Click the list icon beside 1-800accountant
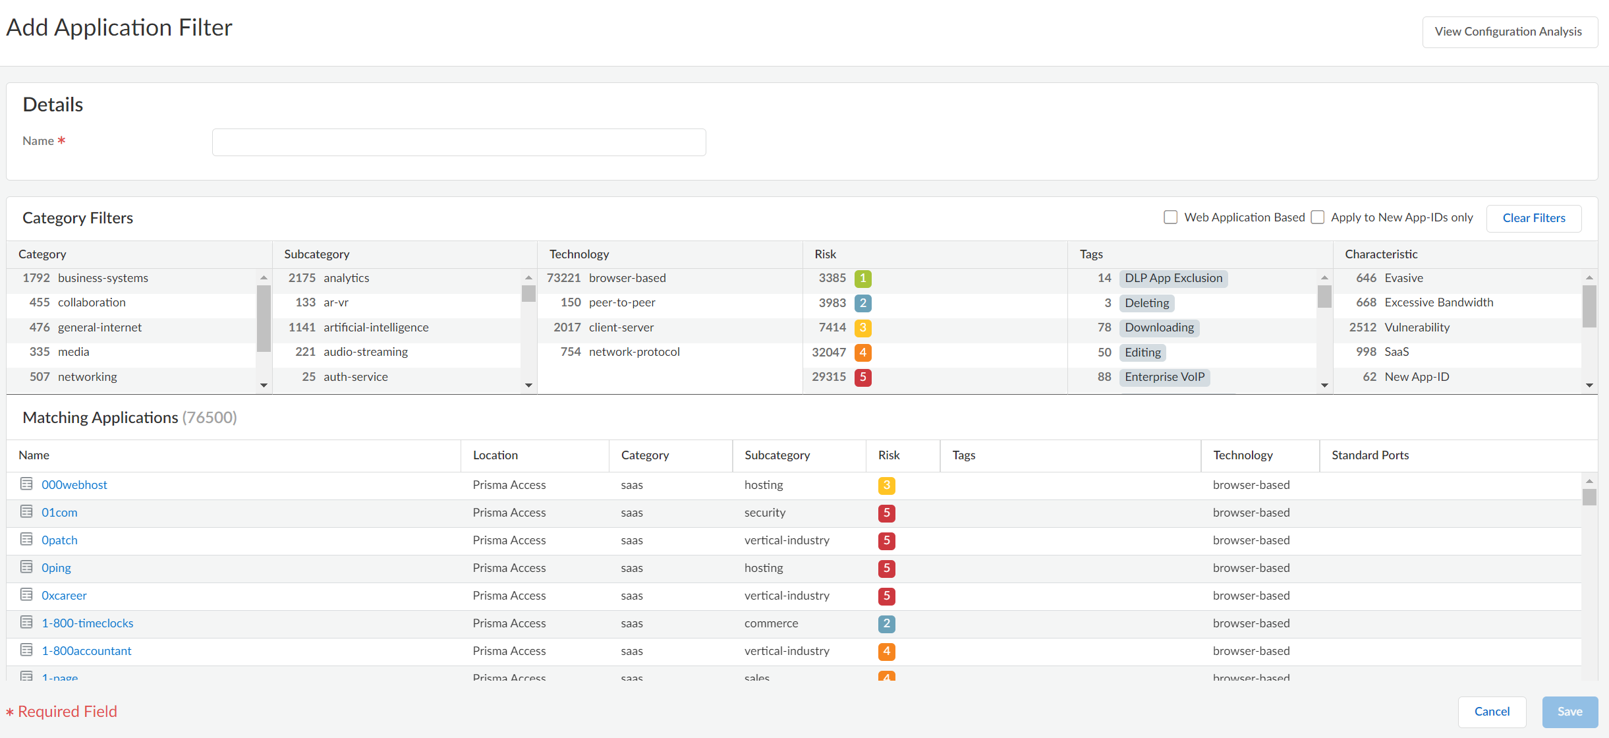The image size is (1609, 738). click(26, 650)
